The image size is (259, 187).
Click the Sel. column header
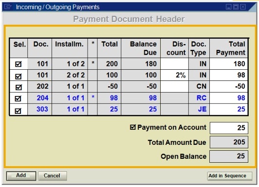pyautogui.click(x=18, y=48)
